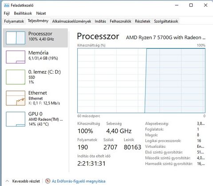Screen dimensions: 213x186
Task: Click the large CPU Kihasználtság graph area
Action: pos(141,81)
